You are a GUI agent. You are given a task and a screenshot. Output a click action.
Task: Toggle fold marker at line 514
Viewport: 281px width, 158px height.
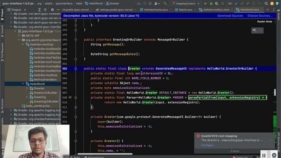[76, 117]
